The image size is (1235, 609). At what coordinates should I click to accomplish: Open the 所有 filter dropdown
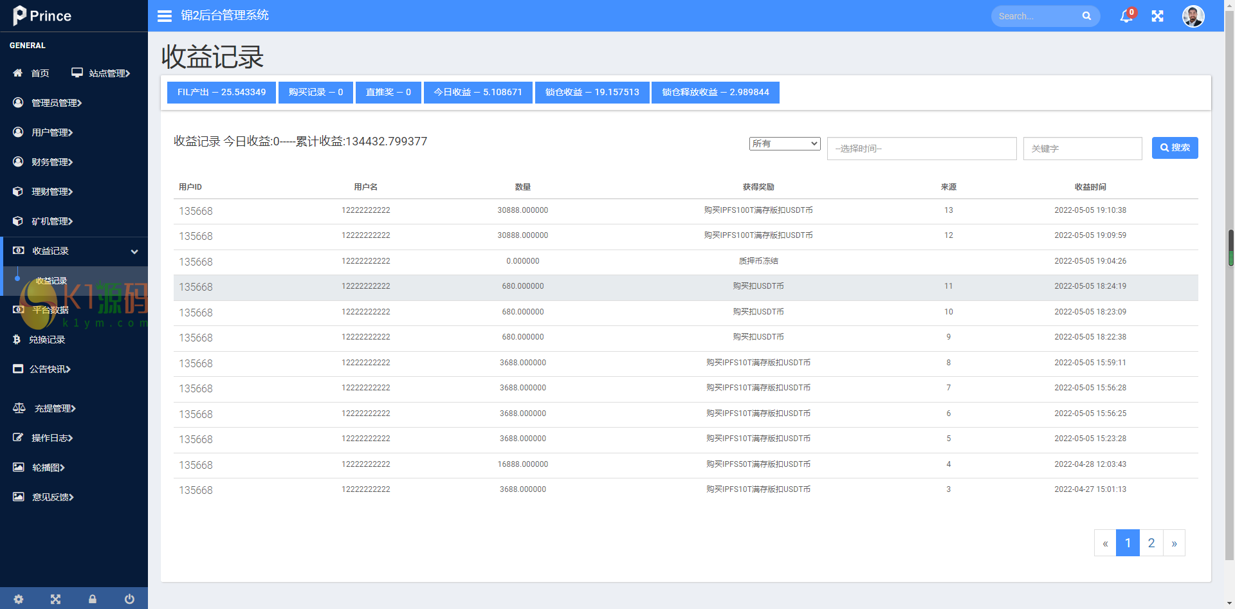pyautogui.click(x=784, y=143)
